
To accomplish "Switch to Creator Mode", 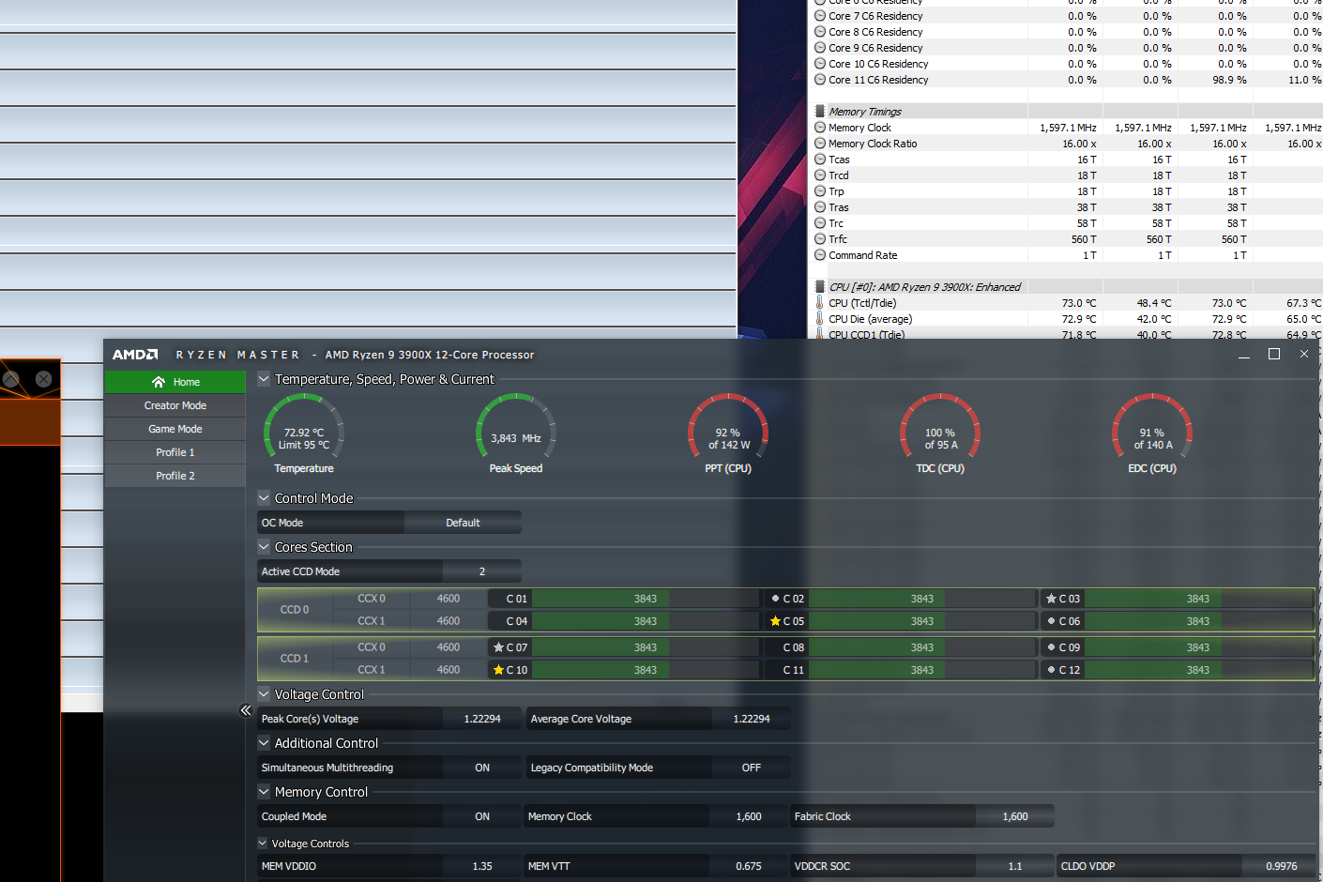I will tap(175, 405).
